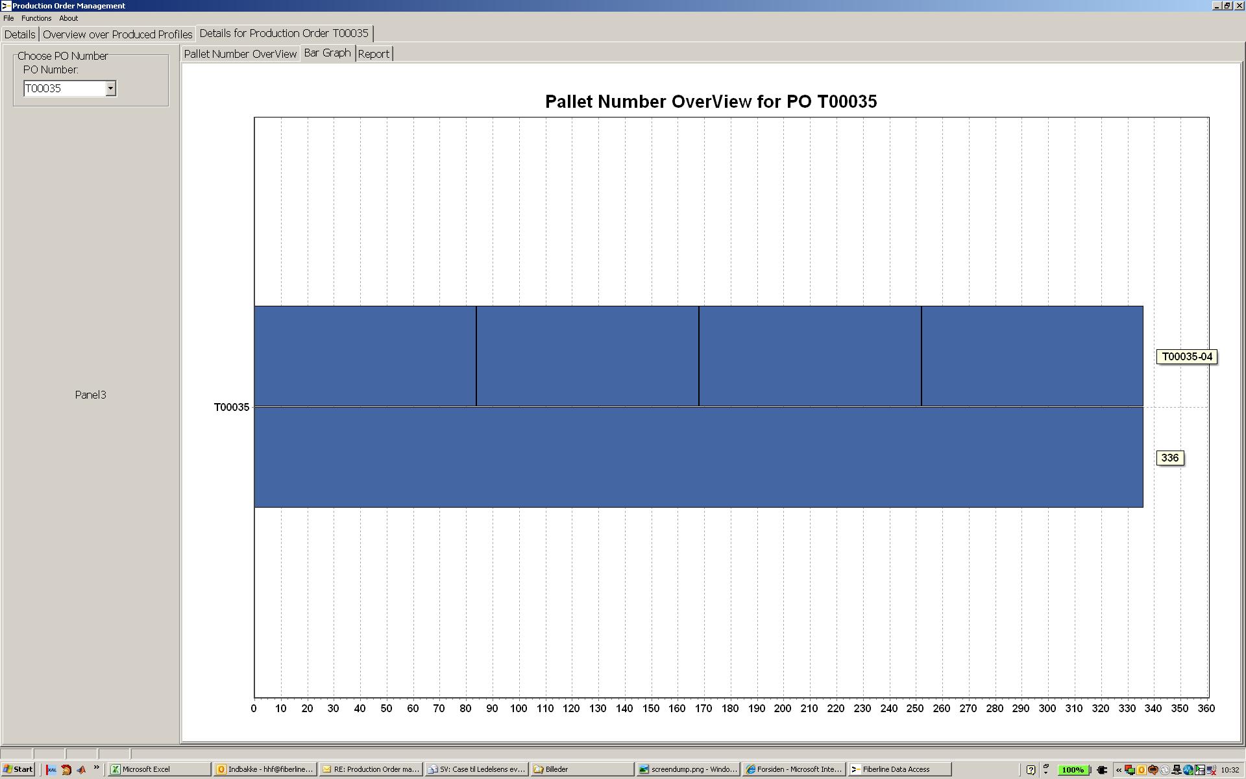Open the Functions menu

coord(36,18)
